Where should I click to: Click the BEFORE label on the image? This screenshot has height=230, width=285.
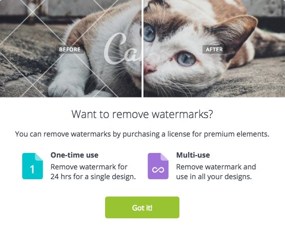70,49
